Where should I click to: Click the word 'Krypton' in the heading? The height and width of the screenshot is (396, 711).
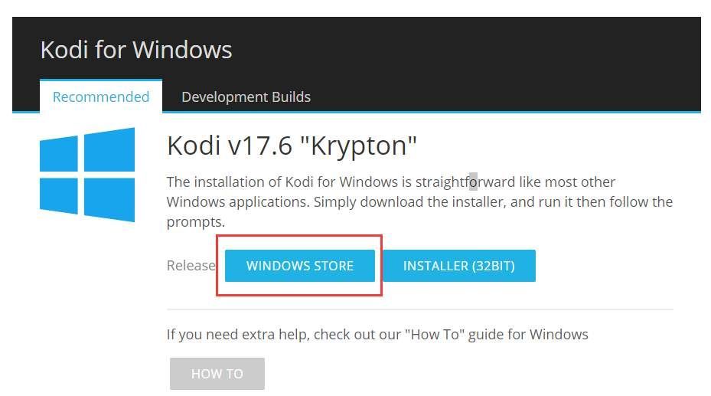(x=358, y=146)
